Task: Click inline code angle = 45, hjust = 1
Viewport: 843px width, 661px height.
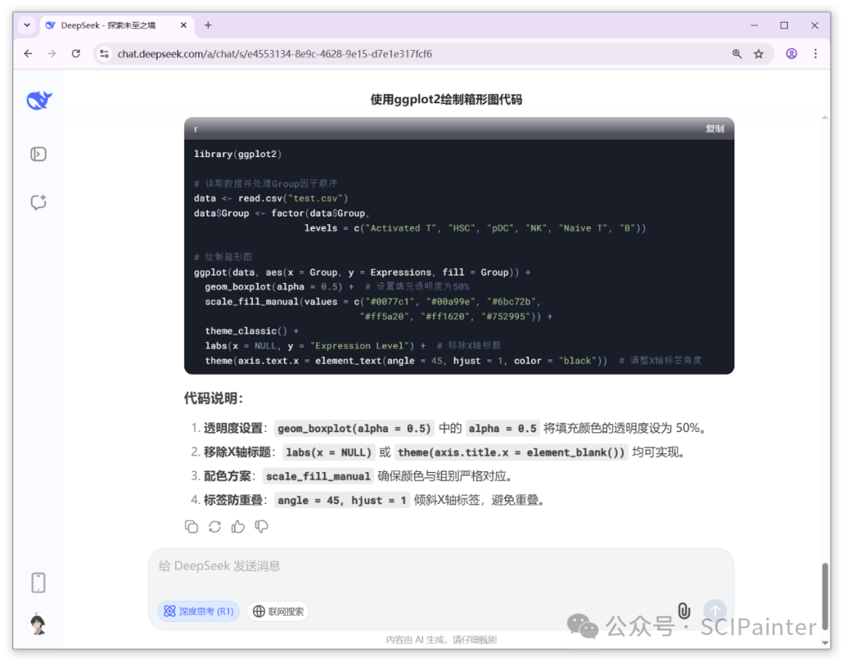Action: tap(342, 500)
